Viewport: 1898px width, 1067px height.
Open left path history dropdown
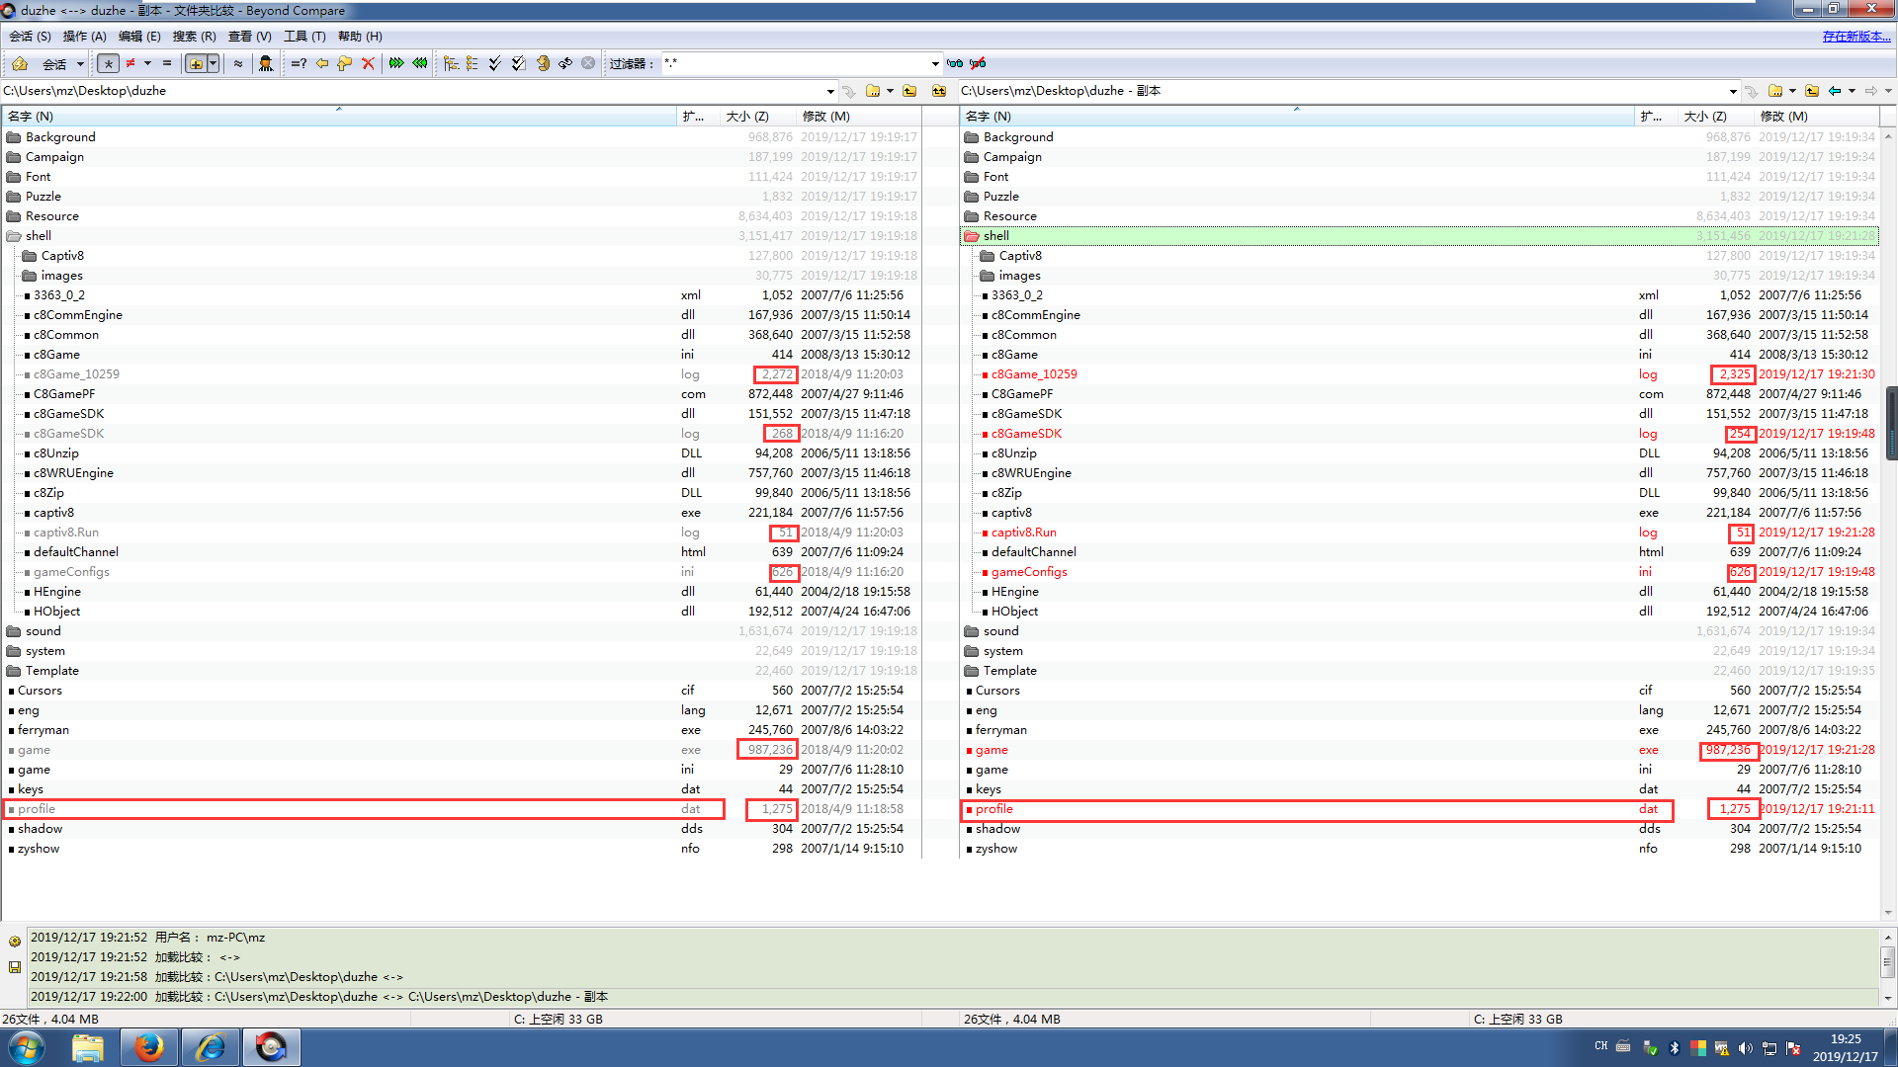tap(830, 91)
